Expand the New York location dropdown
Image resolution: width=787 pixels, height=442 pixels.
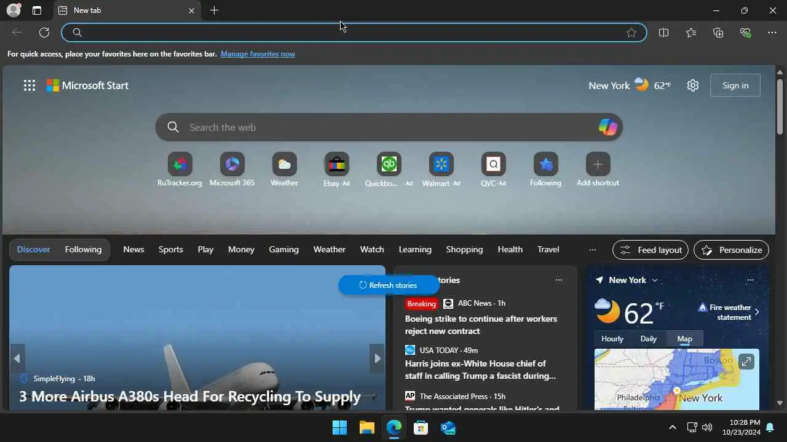pyautogui.click(x=654, y=280)
